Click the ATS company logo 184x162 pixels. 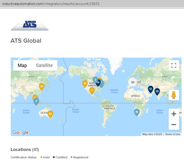(x=29, y=23)
